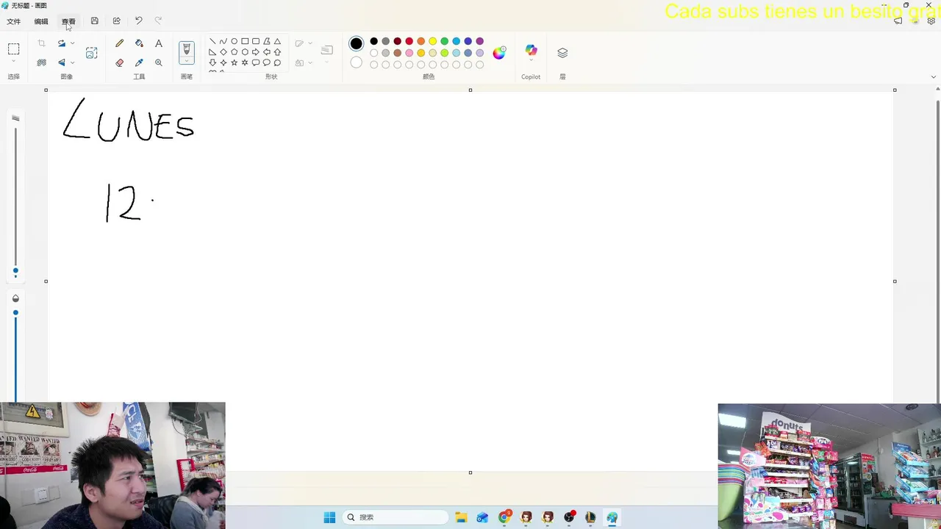Click the Brush tool icon
Image resolution: width=941 pixels, height=529 pixels.
[x=186, y=49]
